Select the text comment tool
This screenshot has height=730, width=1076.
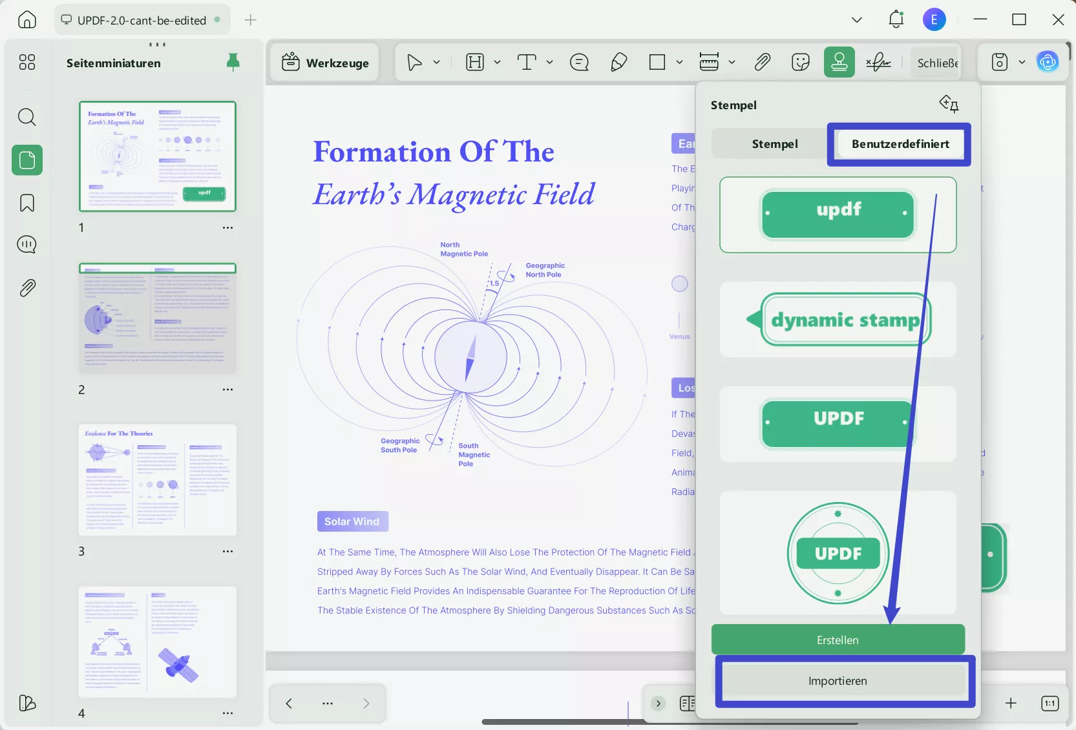coord(527,63)
